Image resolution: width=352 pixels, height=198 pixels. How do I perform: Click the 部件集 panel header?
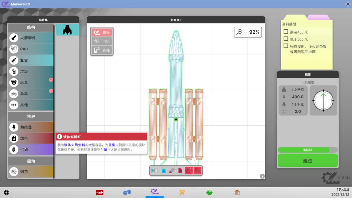click(43, 20)
